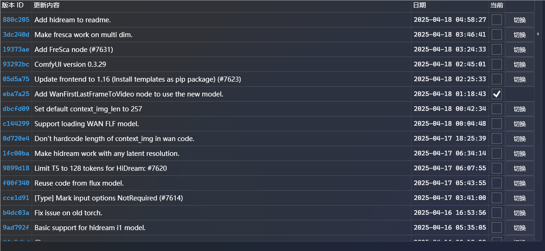
Task: Click the 93292bc version ID
Action: pos(16,64)
